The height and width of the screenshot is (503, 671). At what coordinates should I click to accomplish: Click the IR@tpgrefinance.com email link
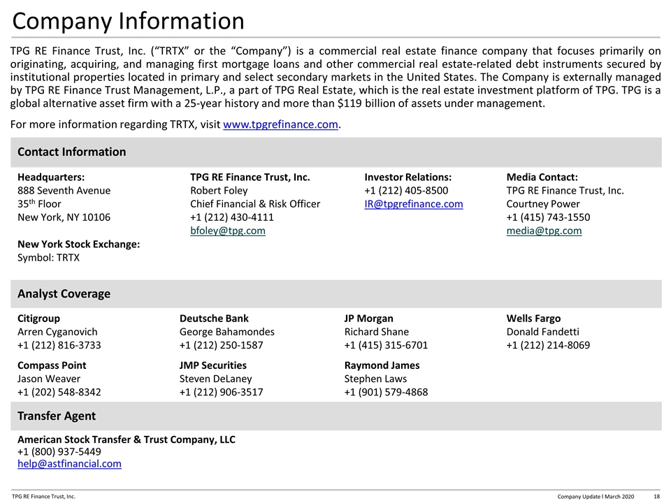pyautogui.click(x=413, y=204)
